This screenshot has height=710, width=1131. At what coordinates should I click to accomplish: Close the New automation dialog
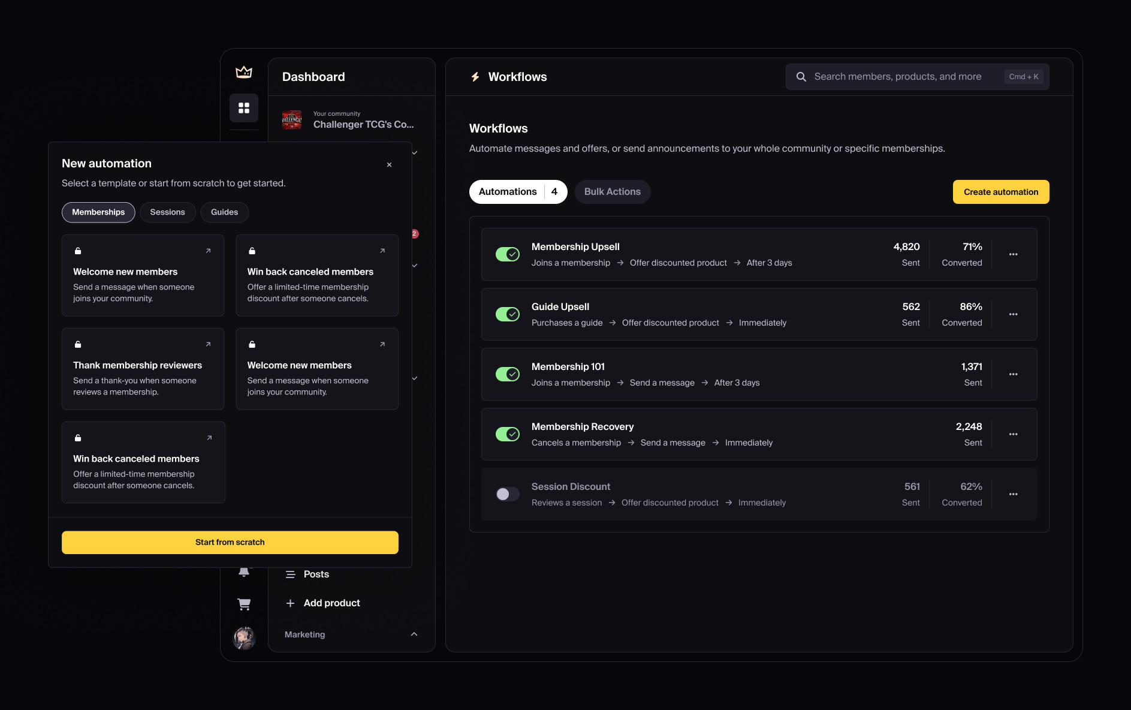point(389,165)
